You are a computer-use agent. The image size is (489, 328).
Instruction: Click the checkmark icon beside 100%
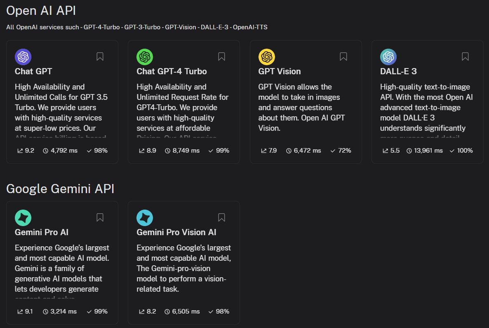452,151
